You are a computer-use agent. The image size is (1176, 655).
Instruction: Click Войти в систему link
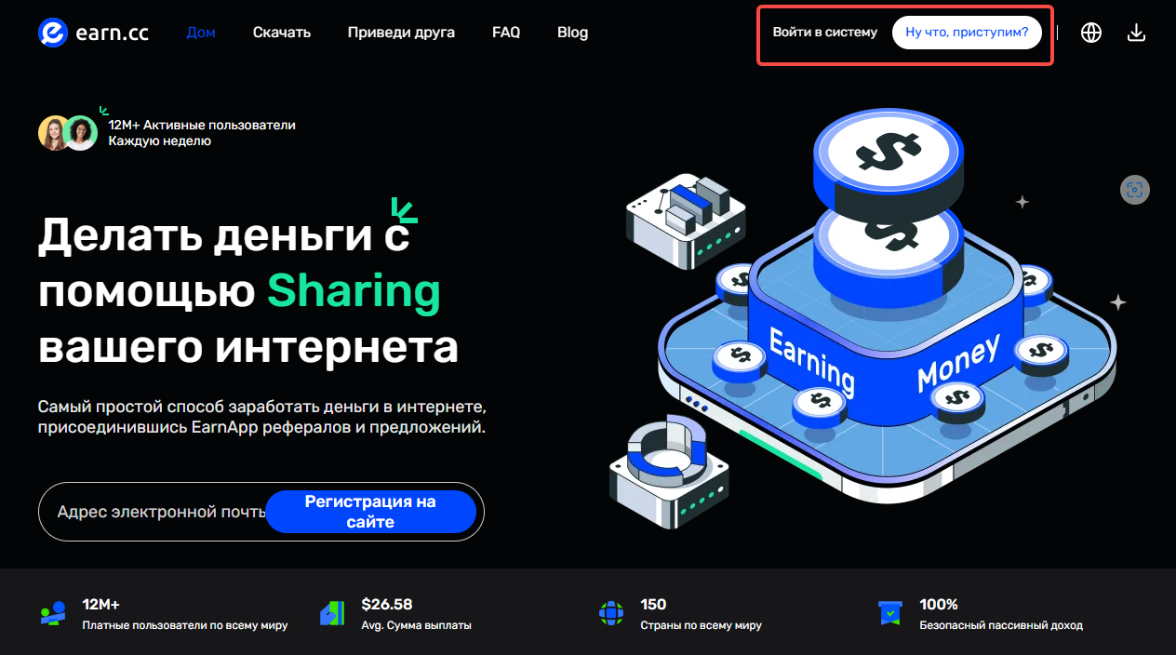(x=825, y=33)
